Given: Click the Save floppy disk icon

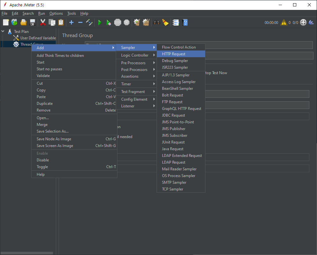Looking at the screenshot, I should [x=33, y=22].
